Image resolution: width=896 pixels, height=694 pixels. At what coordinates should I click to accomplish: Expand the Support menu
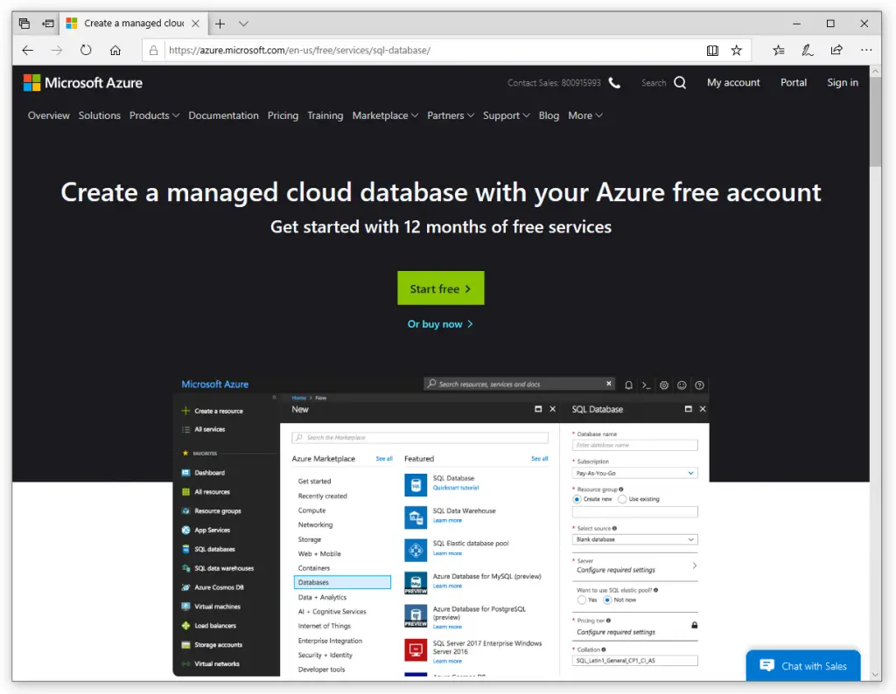coord(507,115)
